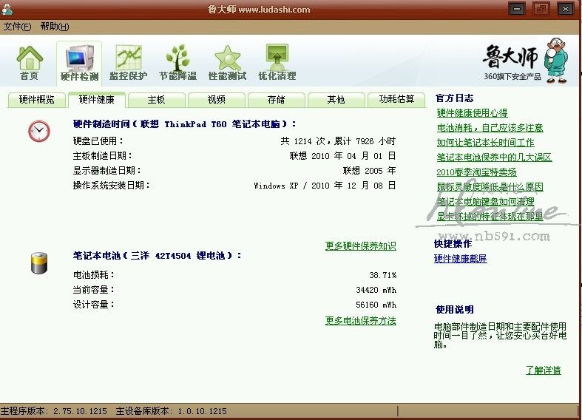
Task: Go to the 功耗估算 tab
Action: tap(397, 100)
